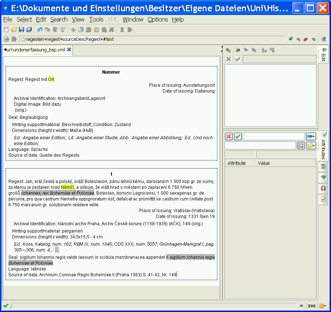Create a new document with the New icon

tap(6, 30)
